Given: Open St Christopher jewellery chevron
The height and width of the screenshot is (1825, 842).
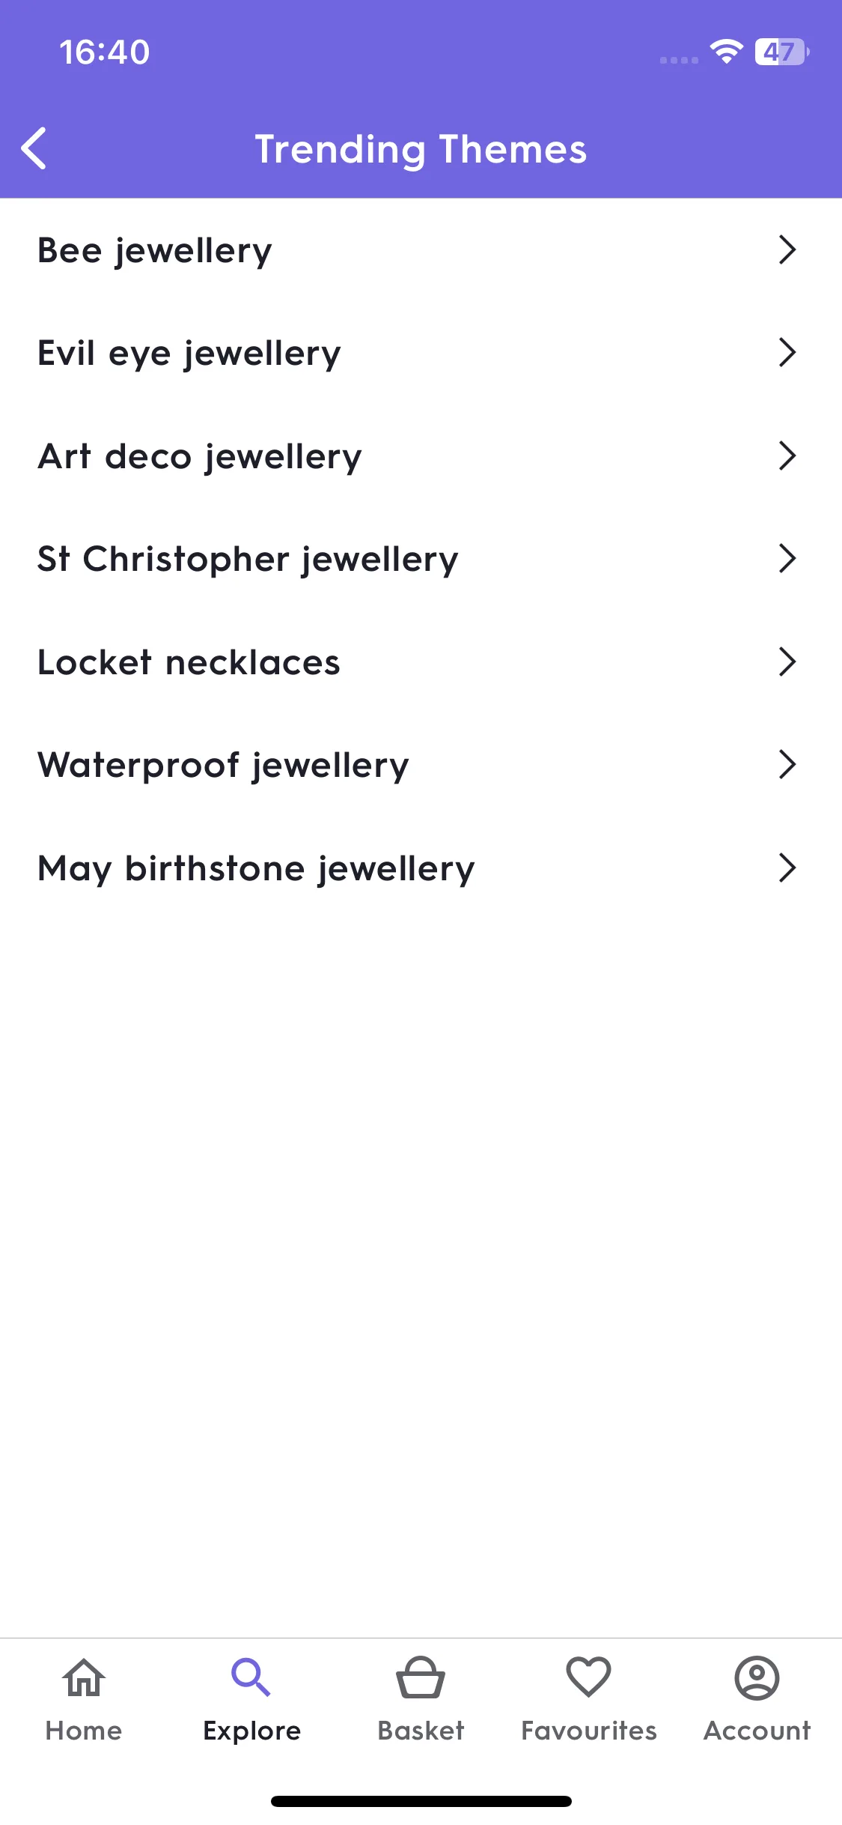Looking at the screenshot, I should [x=787, y=558].
